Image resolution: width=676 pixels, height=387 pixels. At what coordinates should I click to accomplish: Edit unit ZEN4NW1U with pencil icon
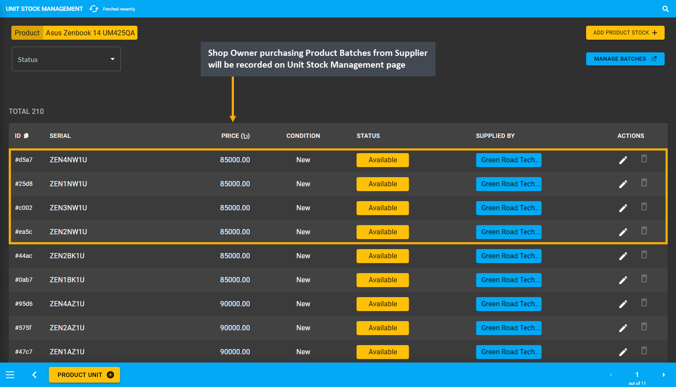[x=623, y=160]
